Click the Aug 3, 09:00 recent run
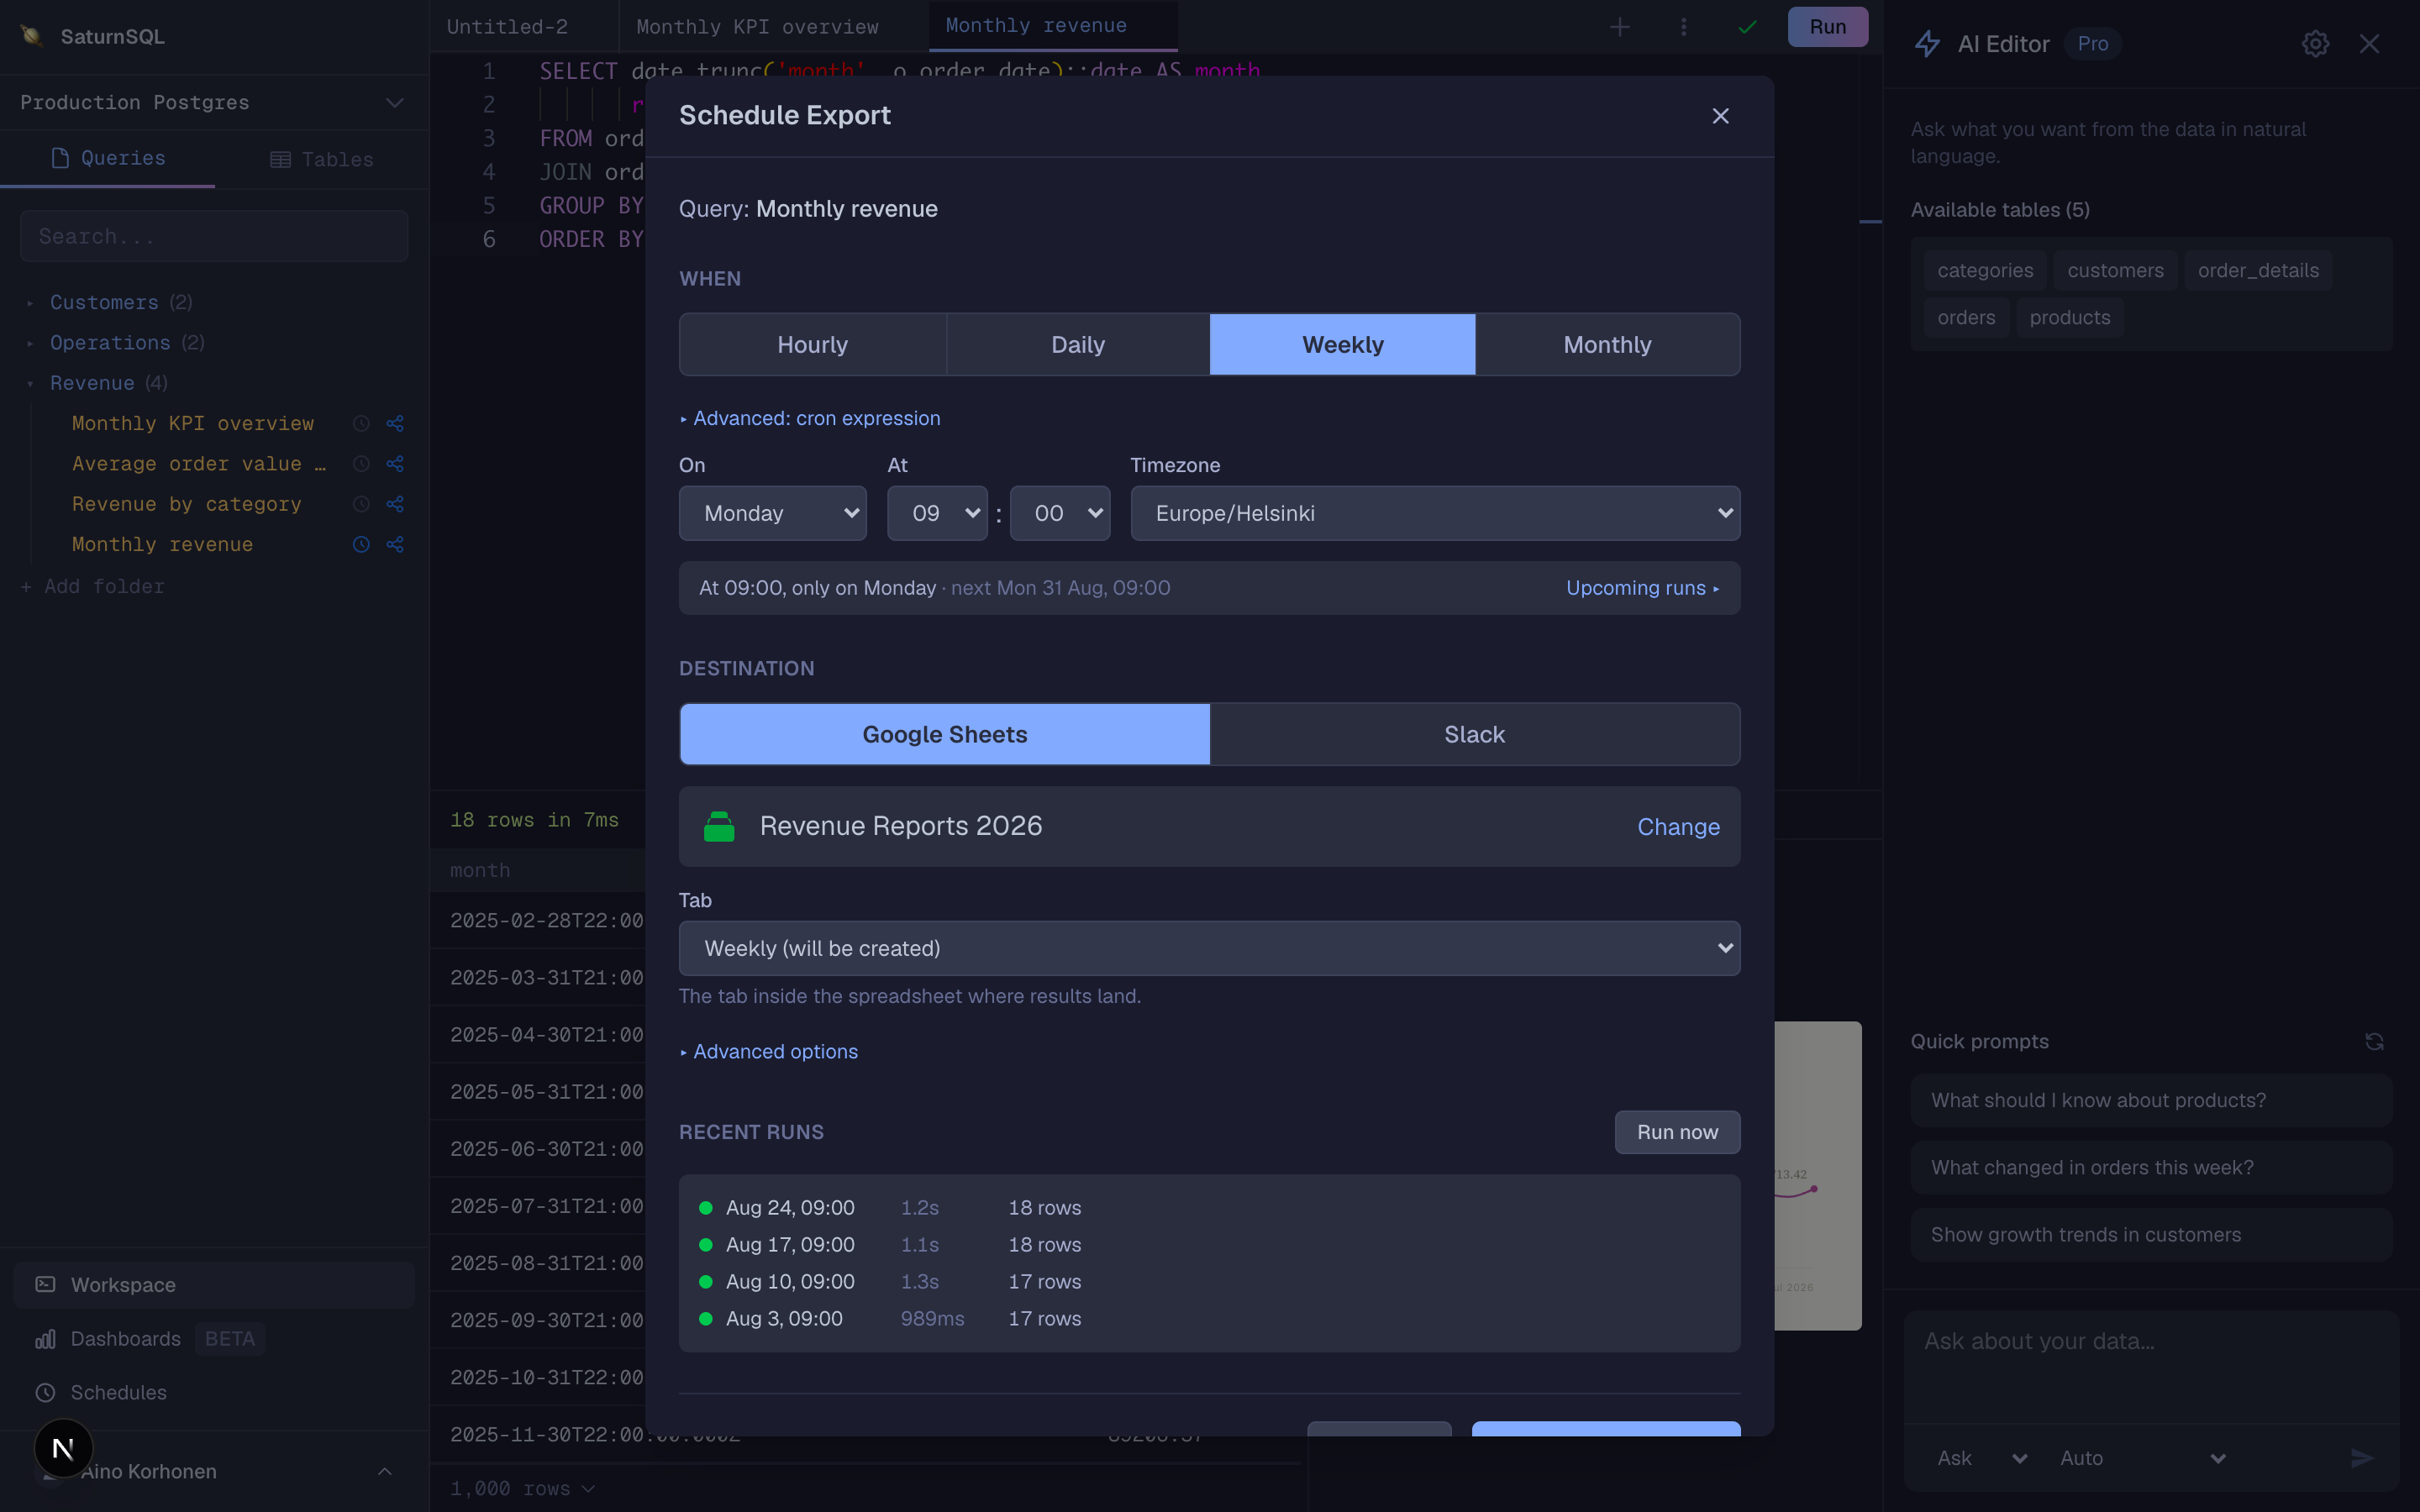 coord(1209,1319)
